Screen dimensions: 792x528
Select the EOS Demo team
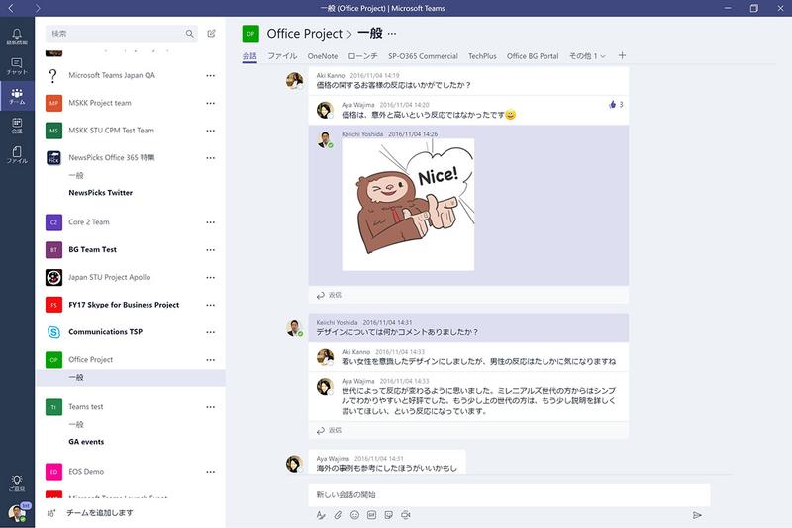(86, 471)
